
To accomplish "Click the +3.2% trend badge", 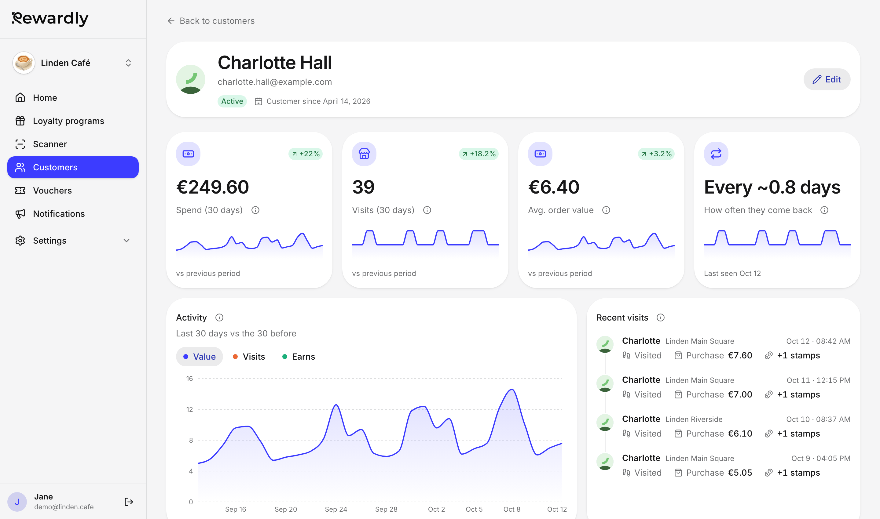I will (x=656, y=154).
